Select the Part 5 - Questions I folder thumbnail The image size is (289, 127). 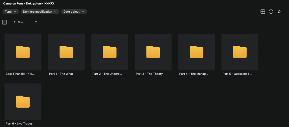pyautogui.click(x=240, y=52)
